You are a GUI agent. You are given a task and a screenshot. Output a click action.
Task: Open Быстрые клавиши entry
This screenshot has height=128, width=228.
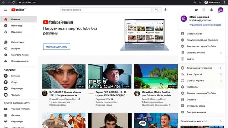click(202, 112)
